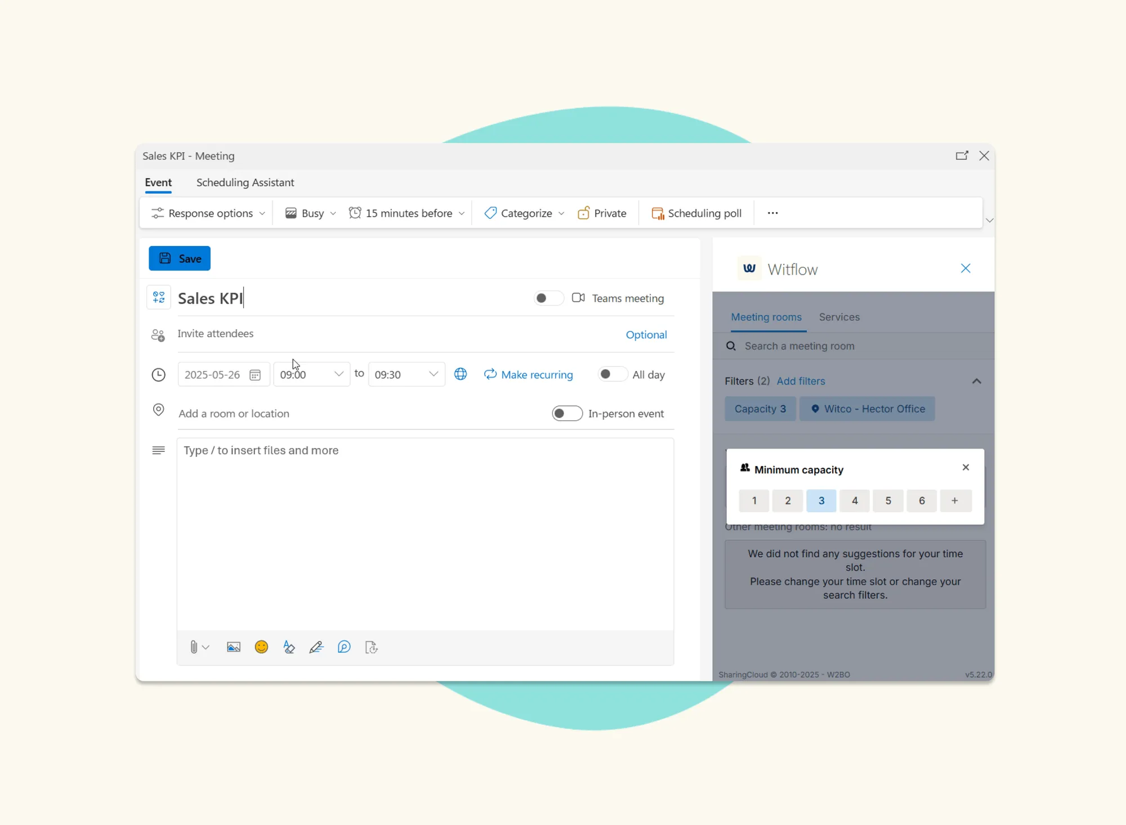Click the meeting title icon beside Sales KPI
Image resolution: width=1126 pixels, height=825 pixels.
click(159, 297)
